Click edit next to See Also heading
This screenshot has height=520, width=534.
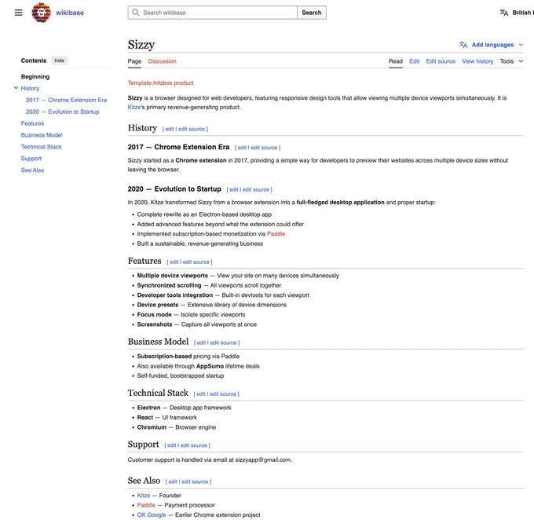coord(173,482)
